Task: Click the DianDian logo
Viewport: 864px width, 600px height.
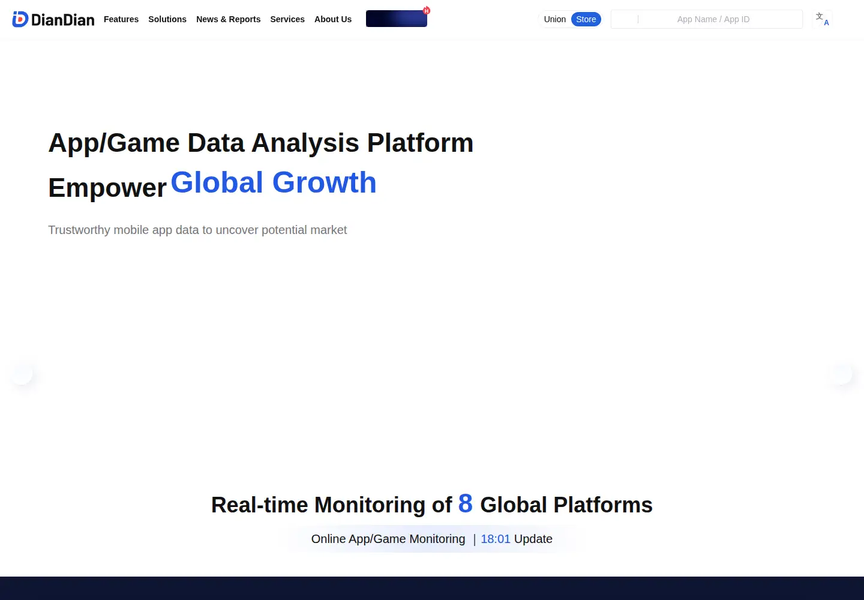Action: pos(53,19)
